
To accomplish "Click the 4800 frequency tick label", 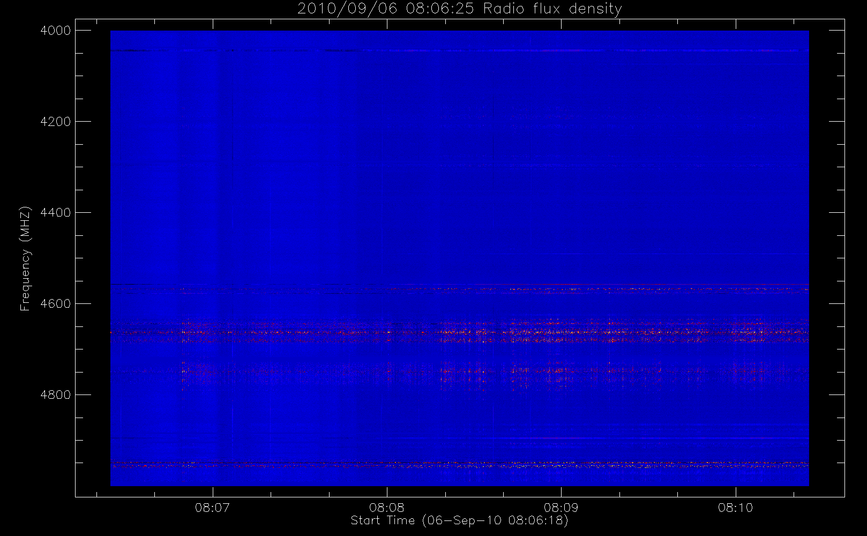I will click(56, 395).
